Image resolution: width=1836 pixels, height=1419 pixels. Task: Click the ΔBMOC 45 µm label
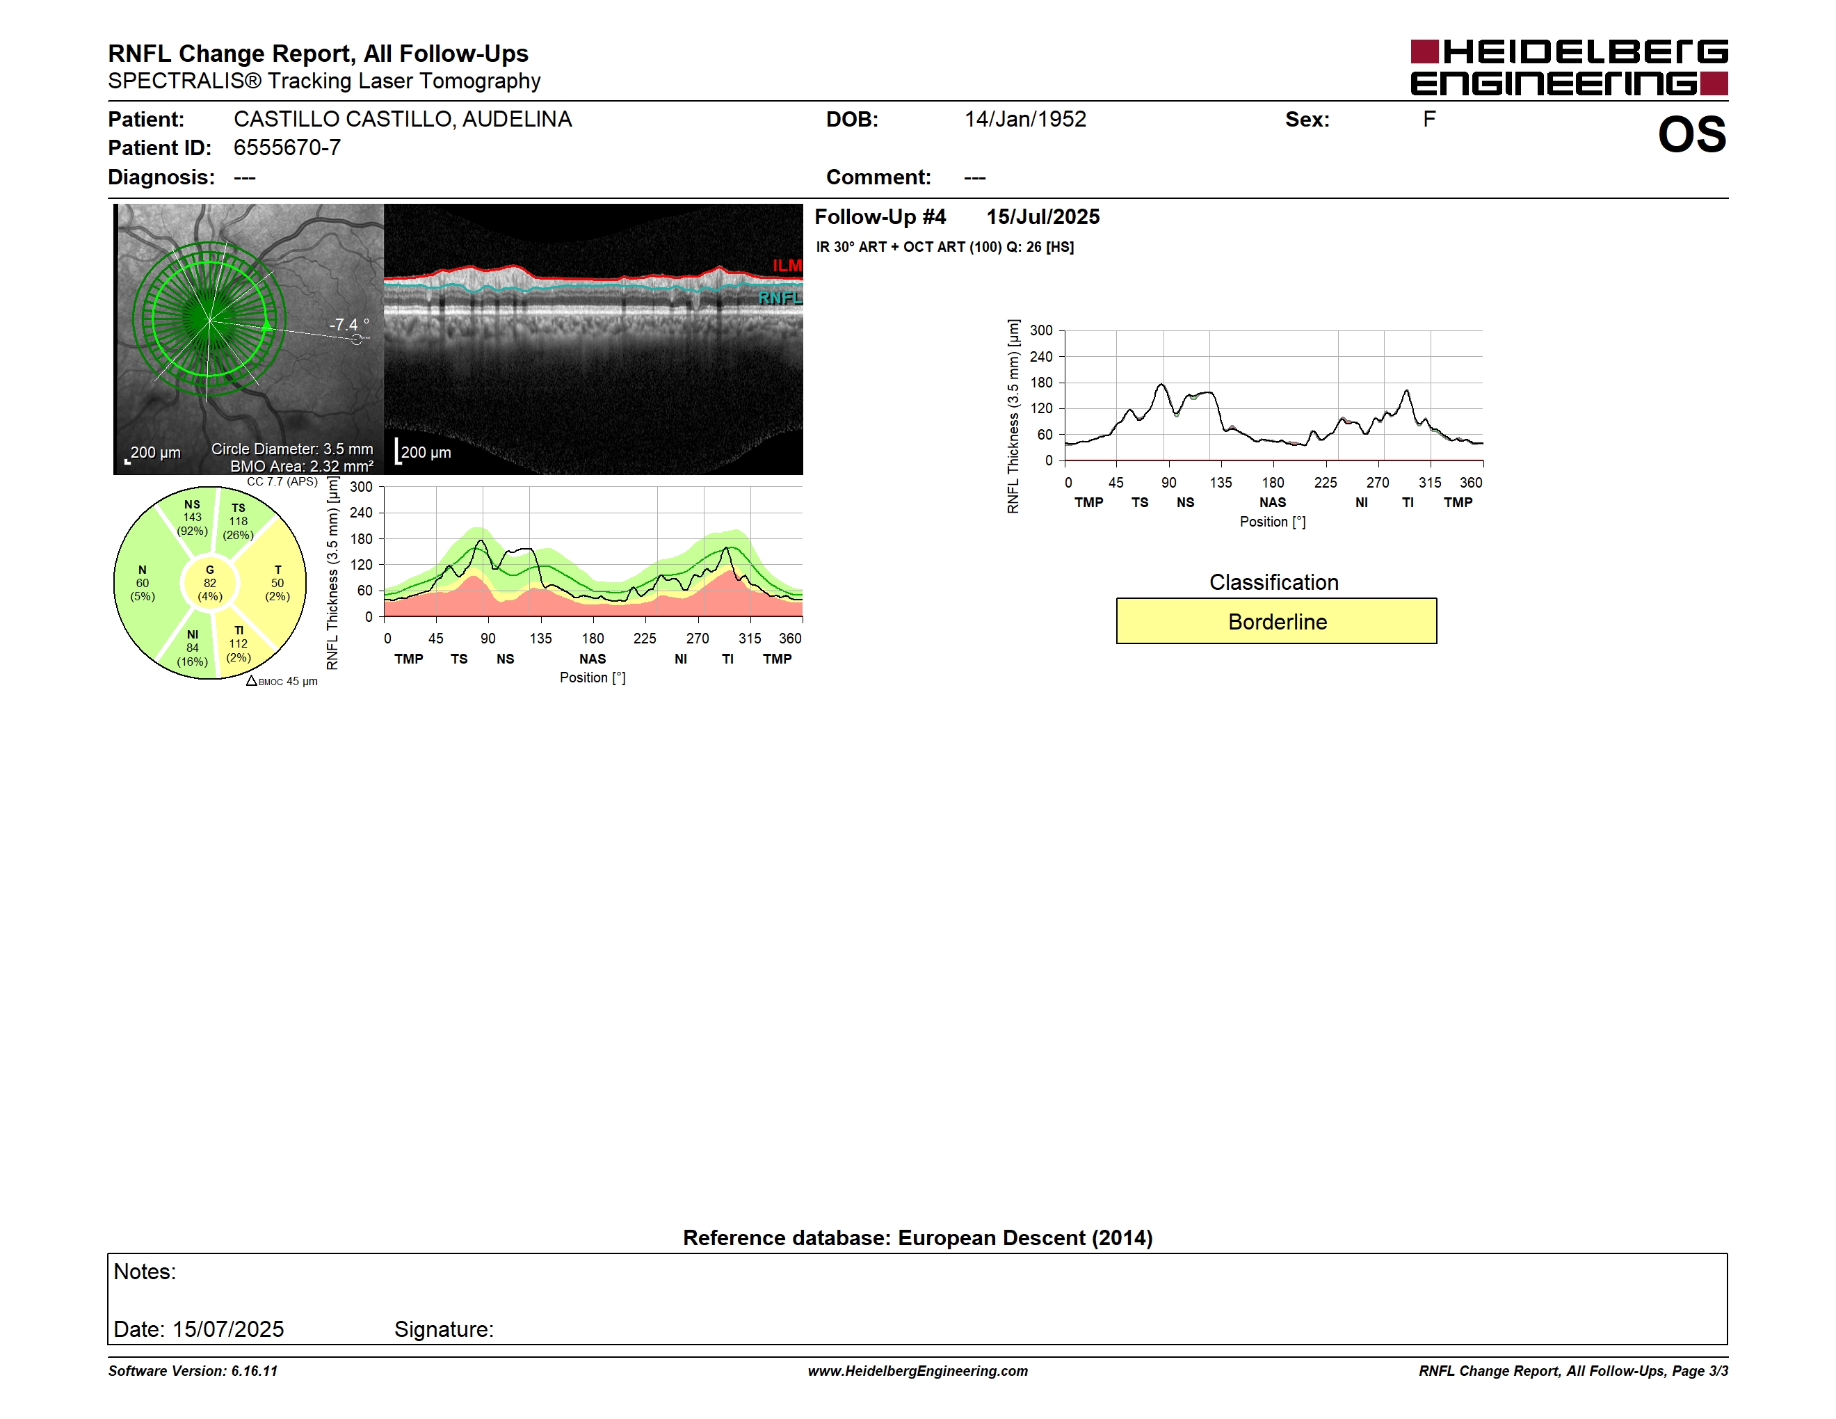(x=282, y=681)
